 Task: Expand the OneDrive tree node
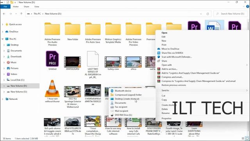tap(2, 32)
